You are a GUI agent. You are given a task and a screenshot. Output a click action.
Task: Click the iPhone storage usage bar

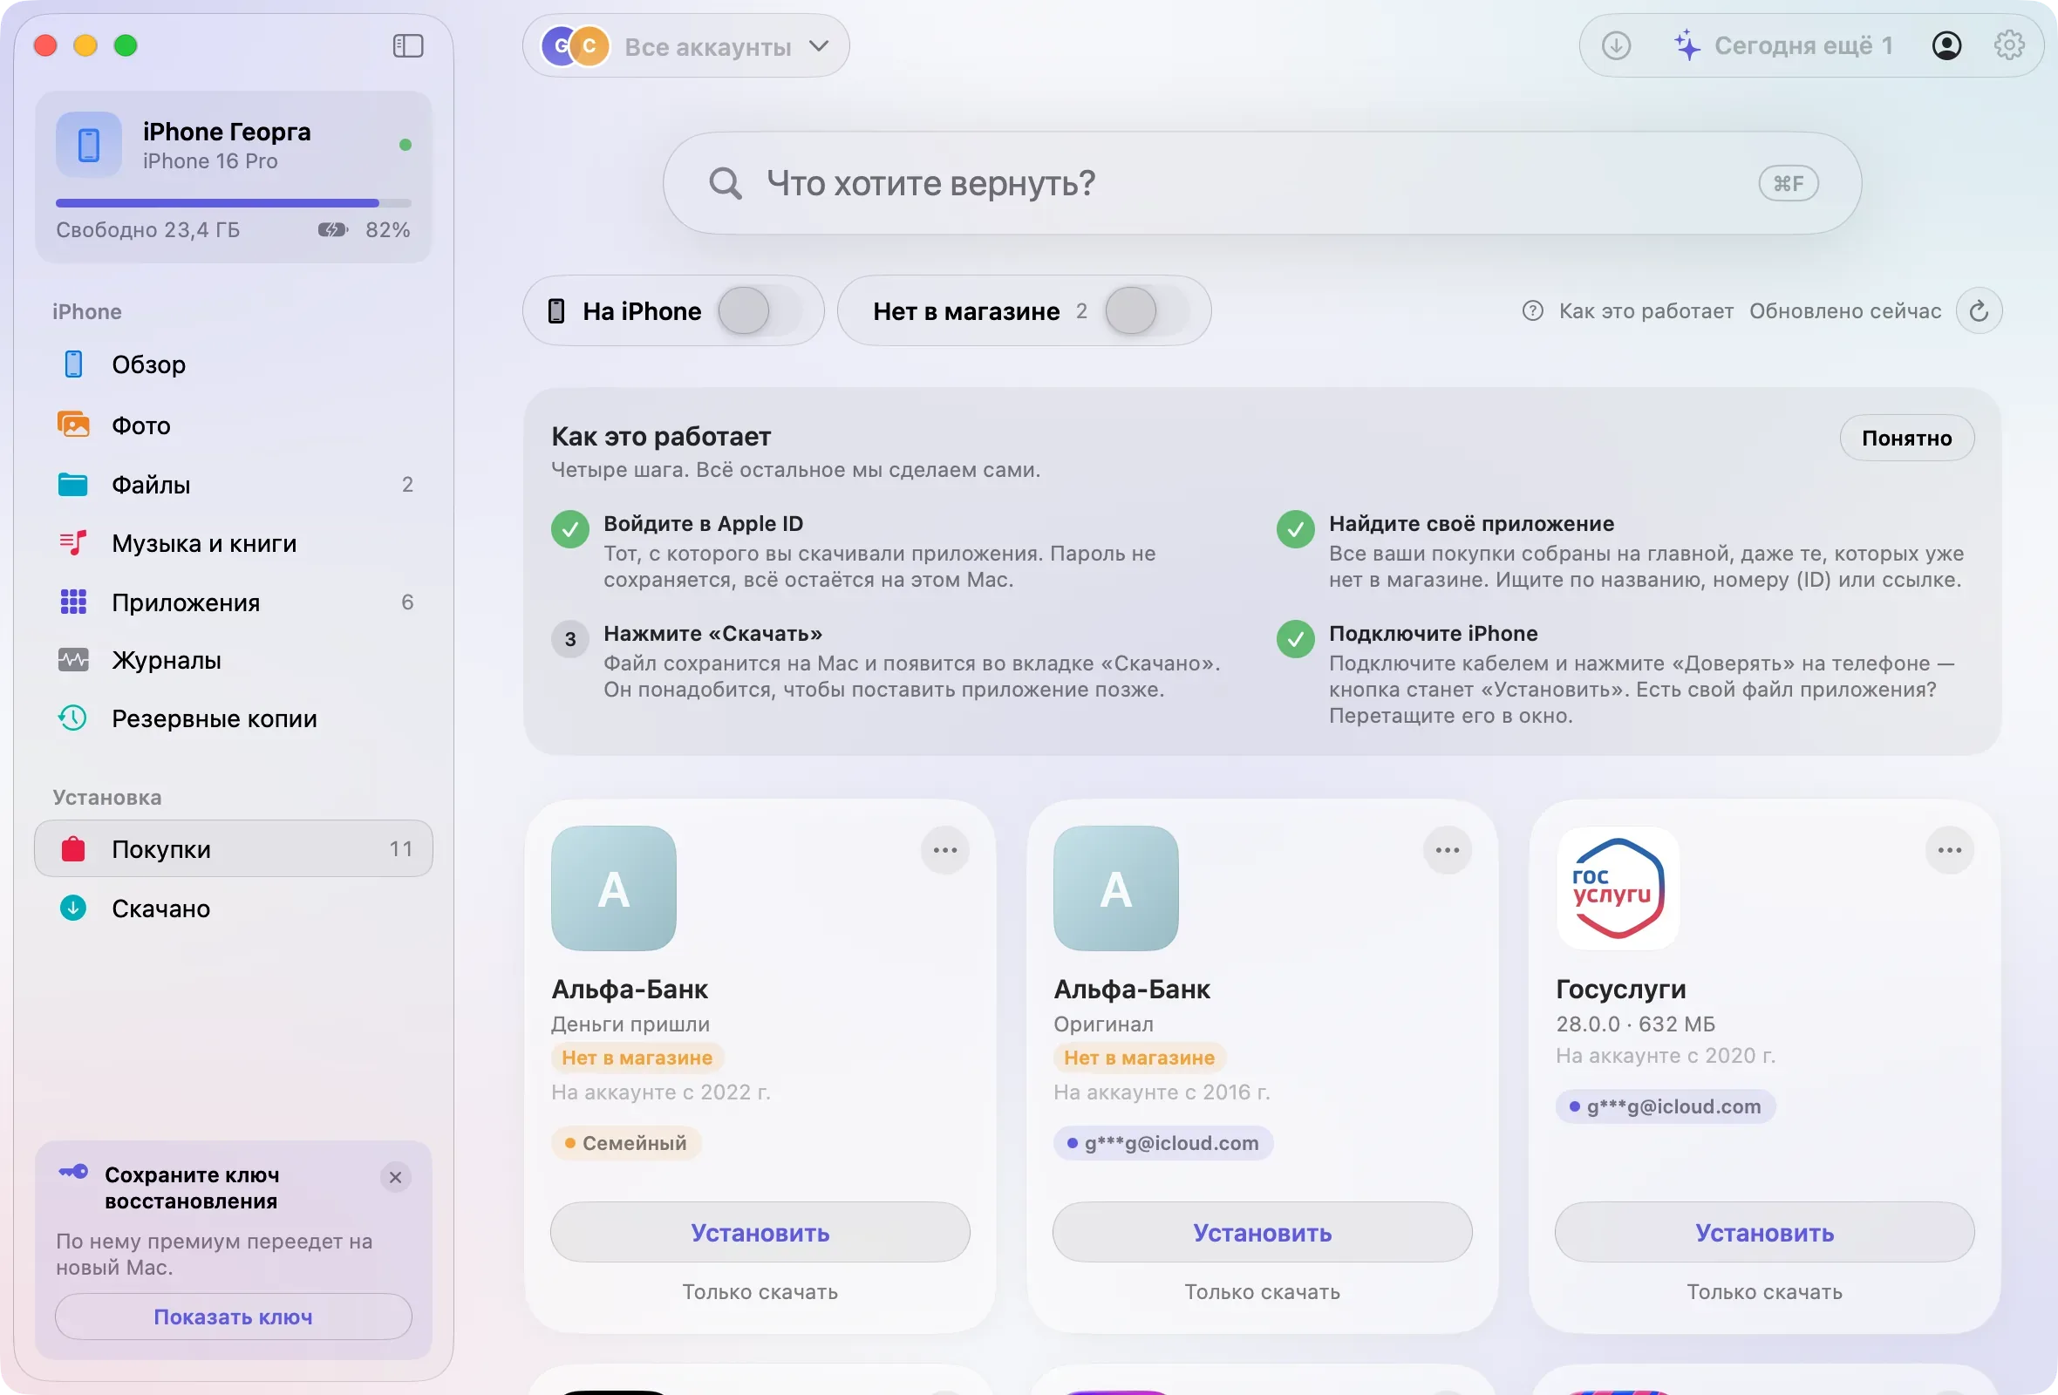[234, 202]
